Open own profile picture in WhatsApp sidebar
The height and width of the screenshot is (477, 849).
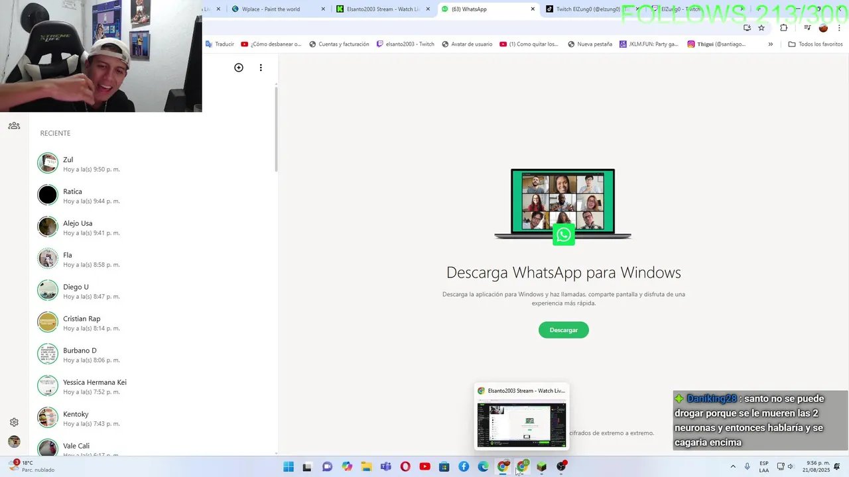coord(14,442)
